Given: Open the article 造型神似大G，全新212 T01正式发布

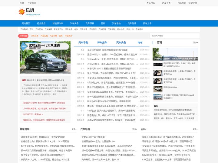Looking at the screenshot, I should (112, 54).
